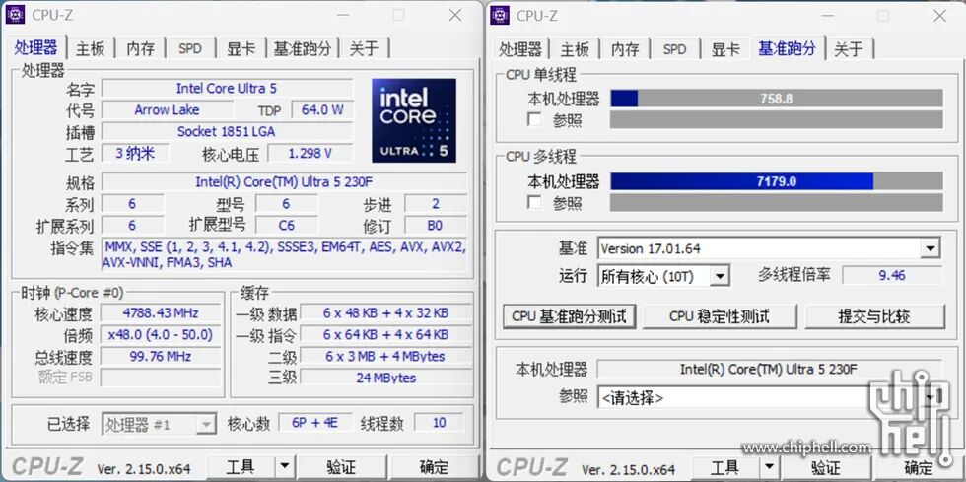The image size is (966, 482).
Task: Click the 验证 button in left window
Action: tap(341, 467)
